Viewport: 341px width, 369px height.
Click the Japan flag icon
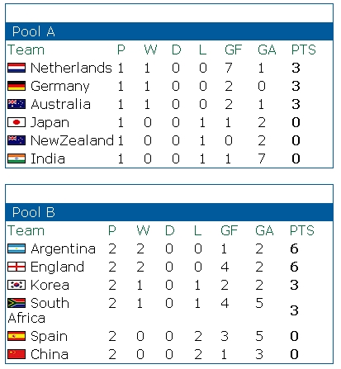coord(17,122)
